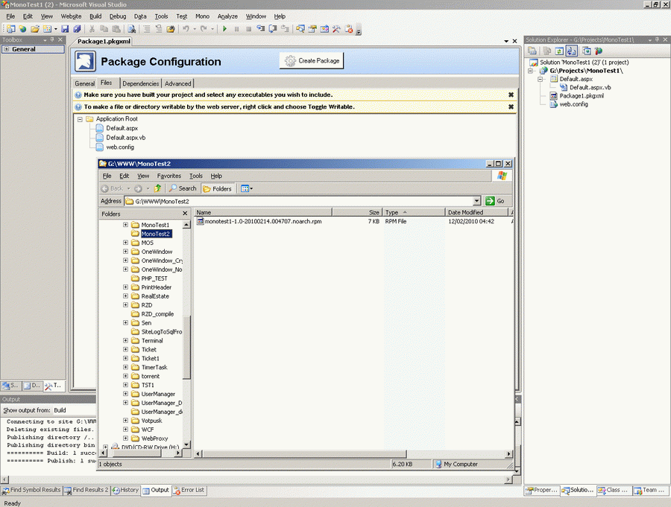
Task: Click the Break All pause icon
Action: pos(236,28)
